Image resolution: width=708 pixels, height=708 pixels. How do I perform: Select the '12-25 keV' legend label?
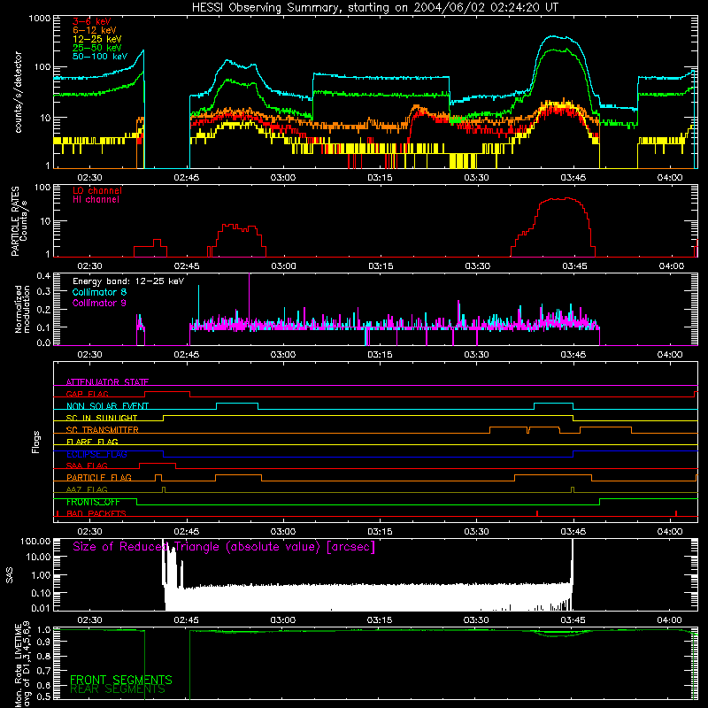pos(97,39)
